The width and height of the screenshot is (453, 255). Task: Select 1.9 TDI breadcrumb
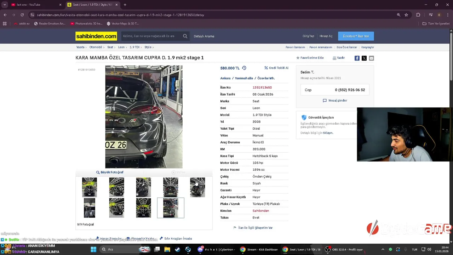coord(134,47)
